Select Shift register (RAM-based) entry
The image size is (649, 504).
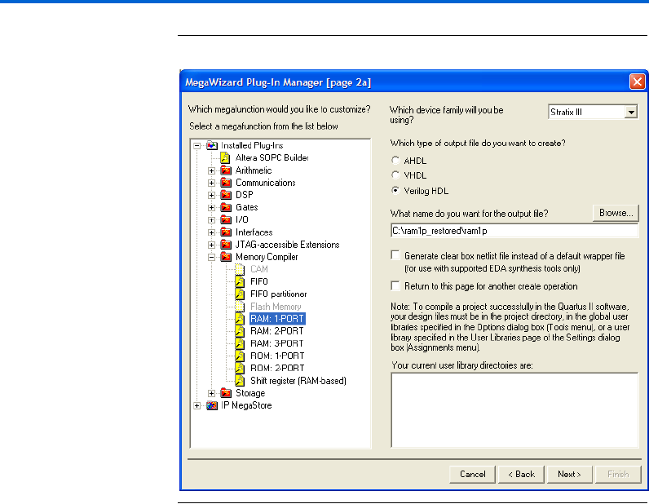pyautogui.click(x=298, y=381)
